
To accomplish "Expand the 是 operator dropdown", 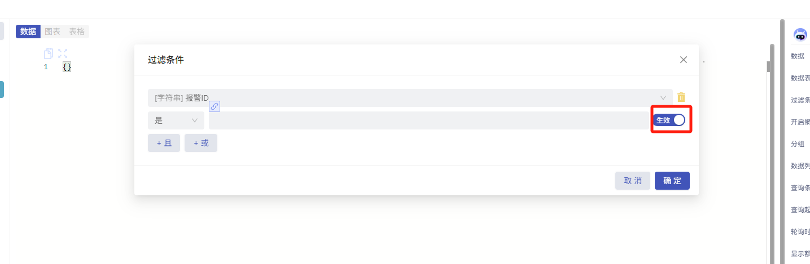I will tap(176, 120).
